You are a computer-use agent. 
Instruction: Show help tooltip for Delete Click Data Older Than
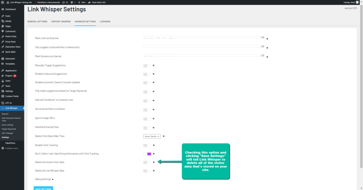click(x=164, y=136)
